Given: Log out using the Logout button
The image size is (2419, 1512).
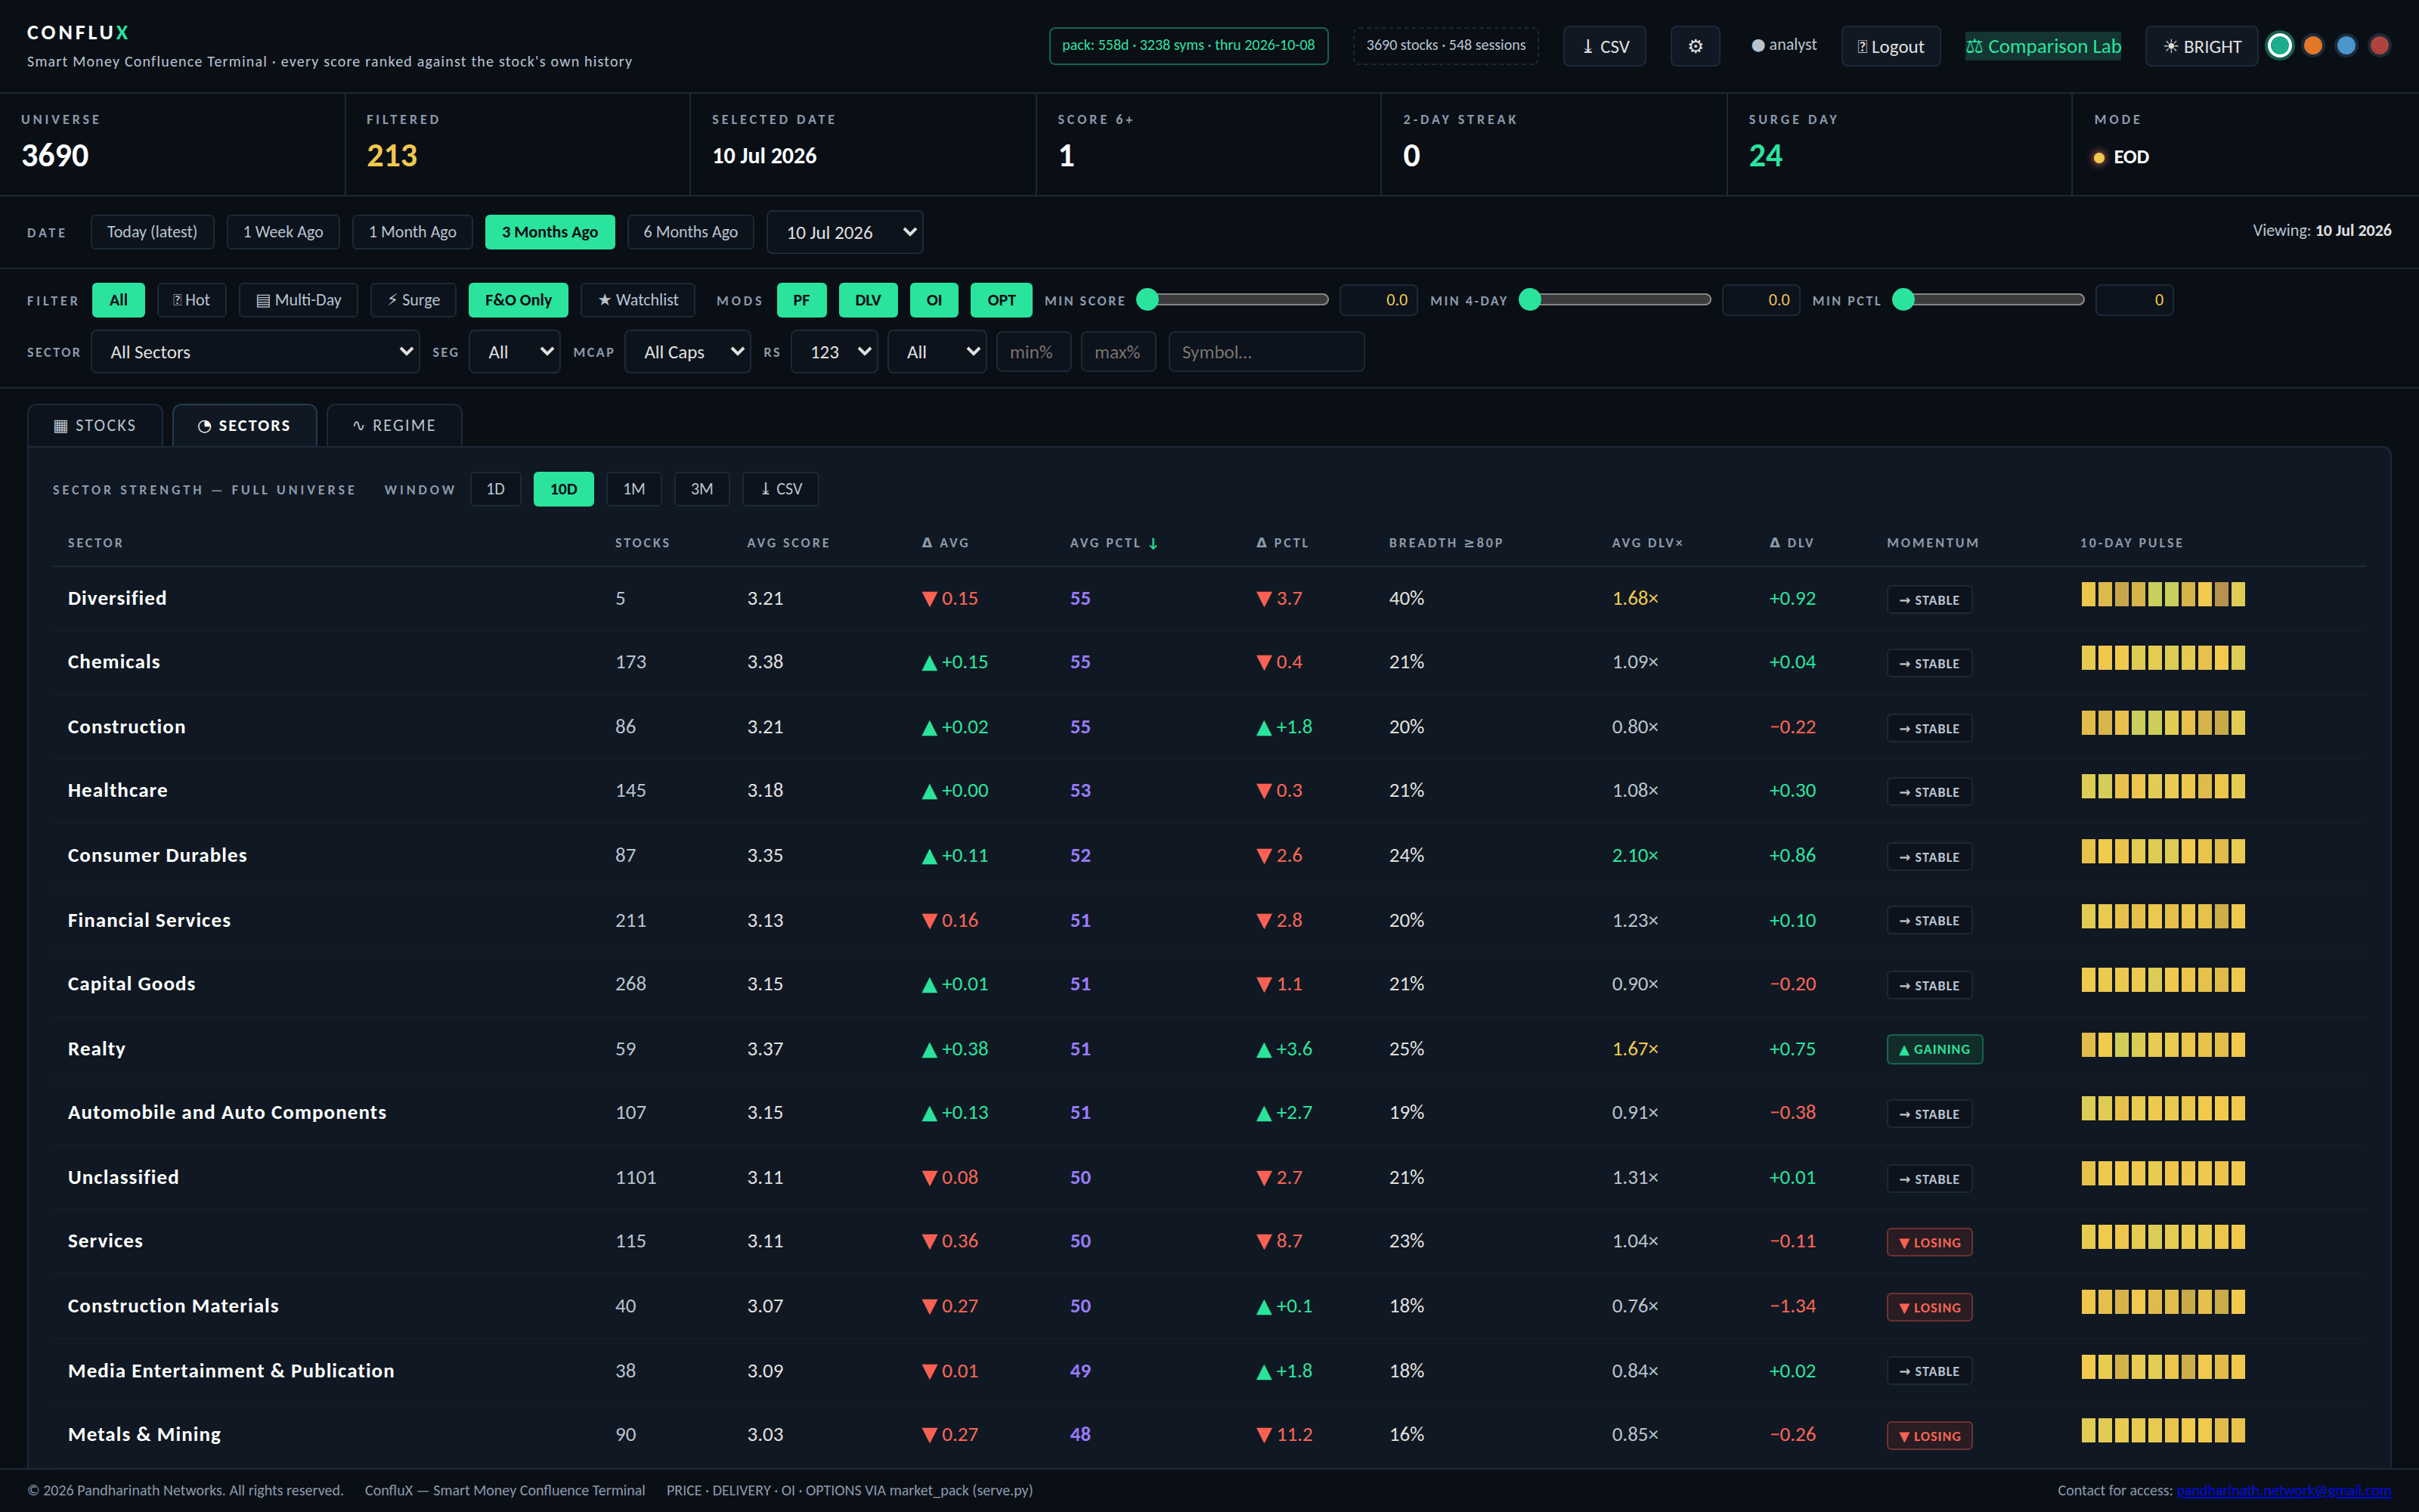Looking at the screenshot, I should coord(1890,46).
